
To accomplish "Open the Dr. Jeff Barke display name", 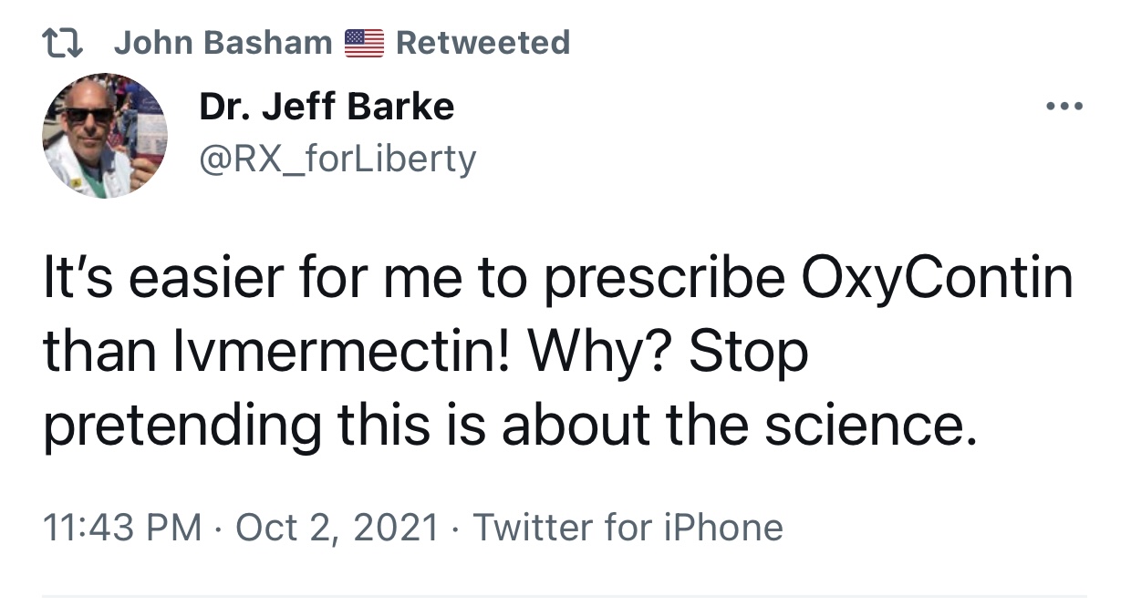I will 327,108.
